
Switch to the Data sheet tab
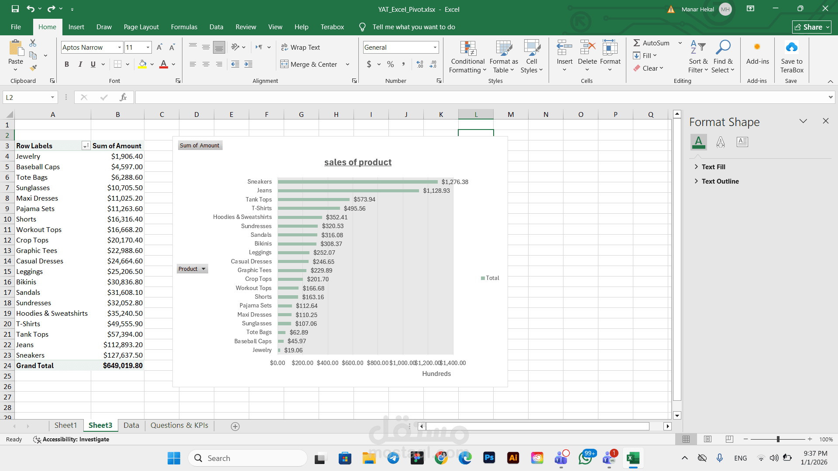point(131,425)
